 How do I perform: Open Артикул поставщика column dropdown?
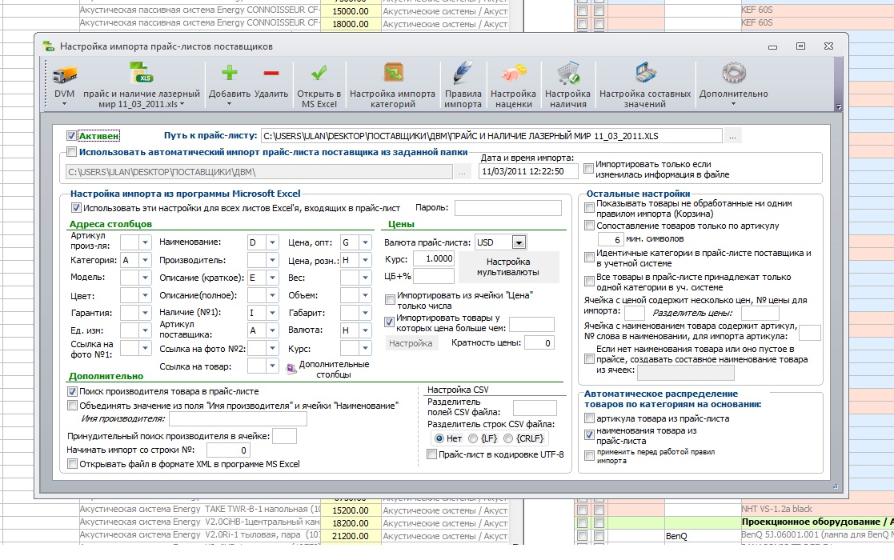[x=272, y=330]
